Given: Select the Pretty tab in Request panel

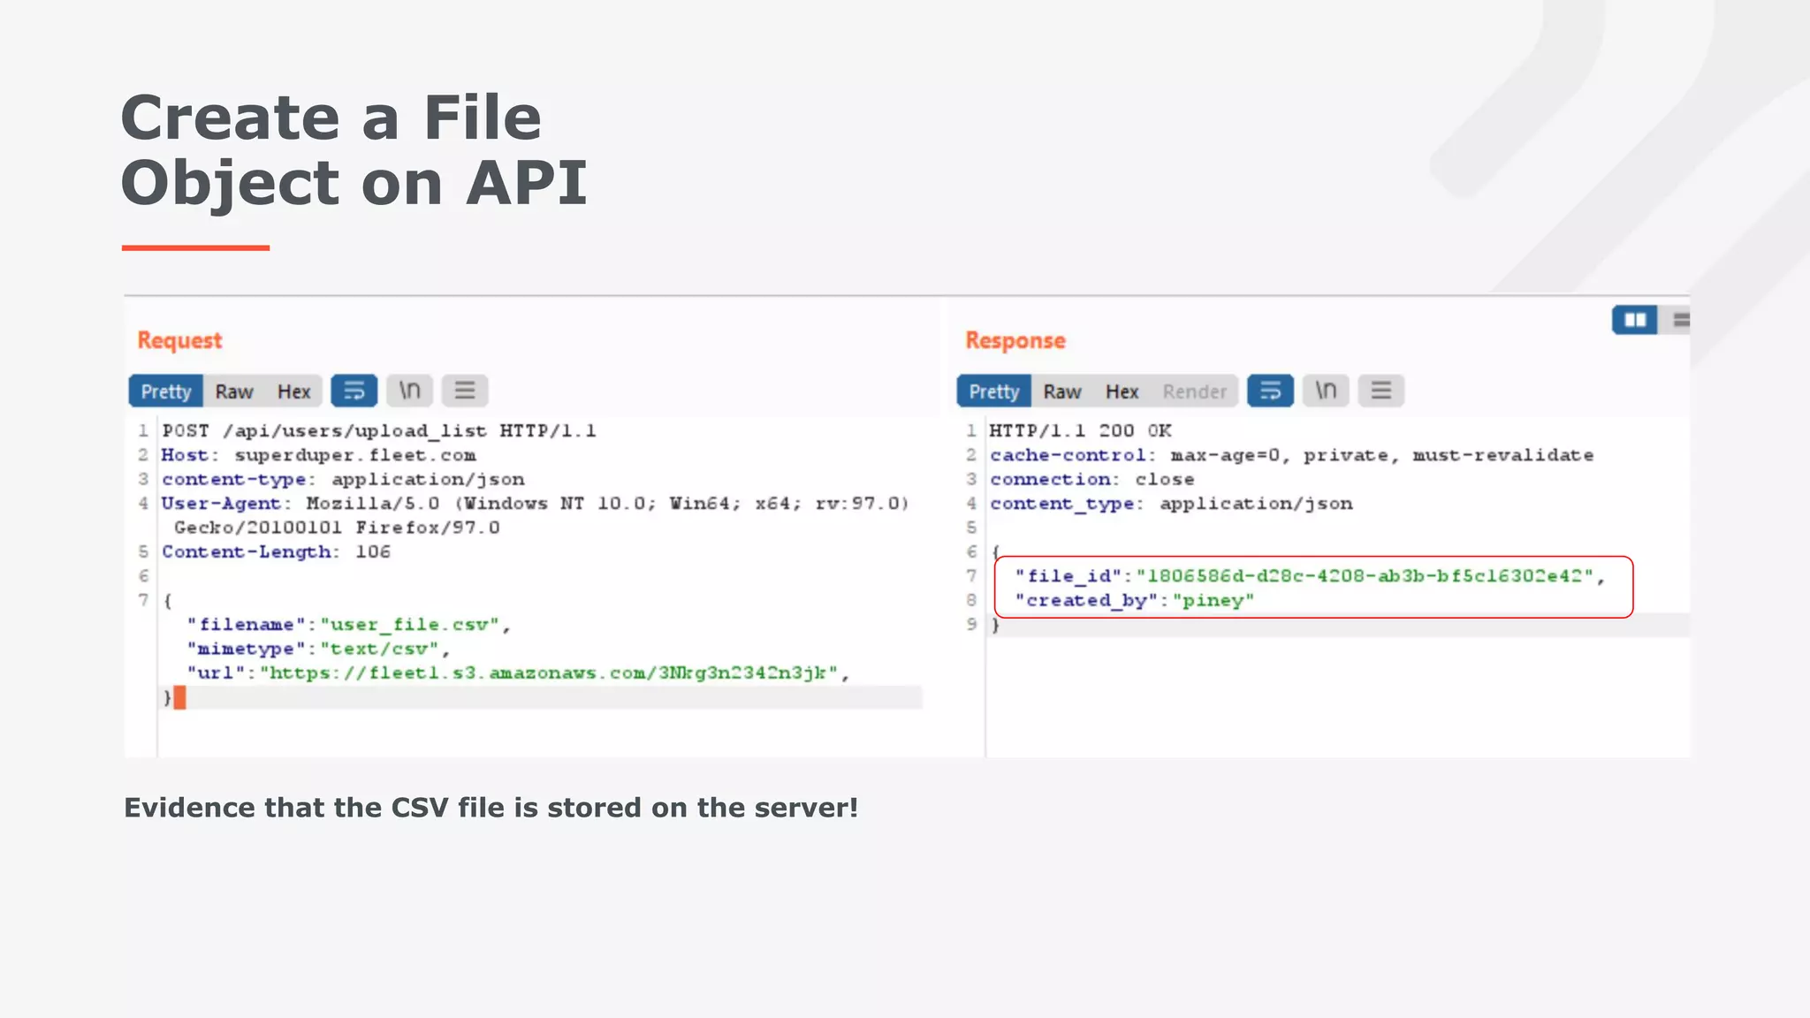Looking at the screenshot, I should [166, 391].
